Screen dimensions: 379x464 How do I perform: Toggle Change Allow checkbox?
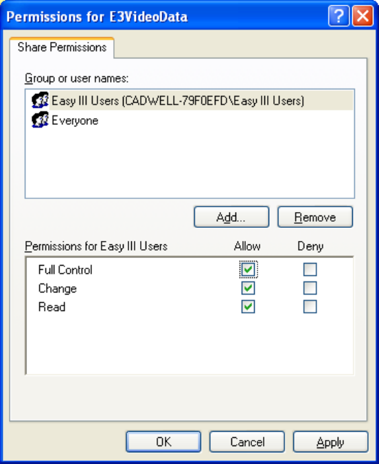[248, 288]
